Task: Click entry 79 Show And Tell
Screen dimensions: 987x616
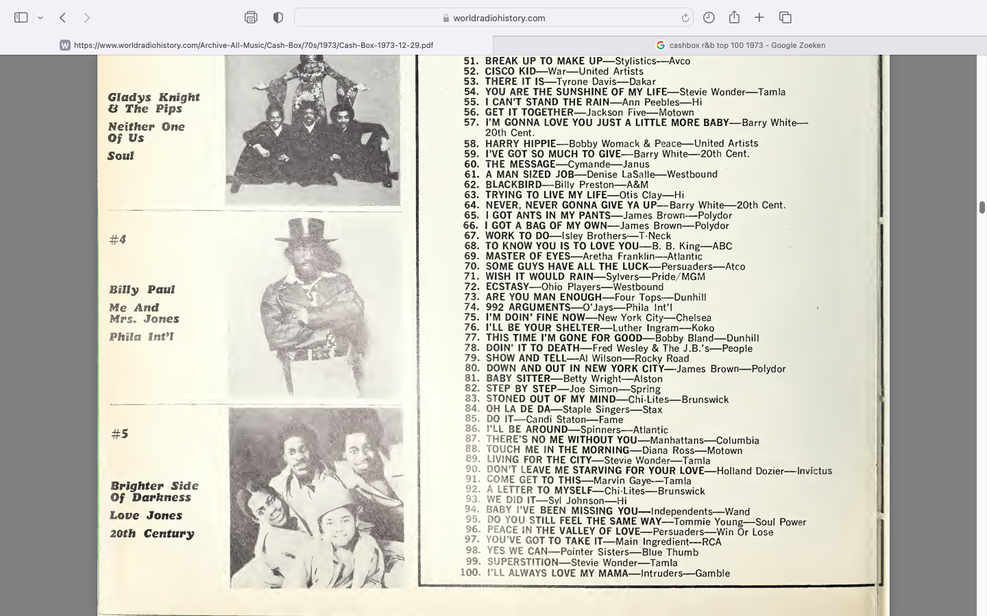Action: [x=576, y=359]
